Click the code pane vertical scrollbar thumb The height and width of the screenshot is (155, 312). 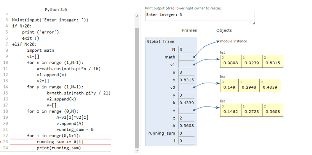tap(137, 88)
